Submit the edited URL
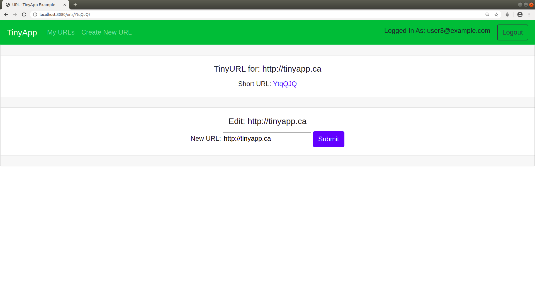 (329, 139)
